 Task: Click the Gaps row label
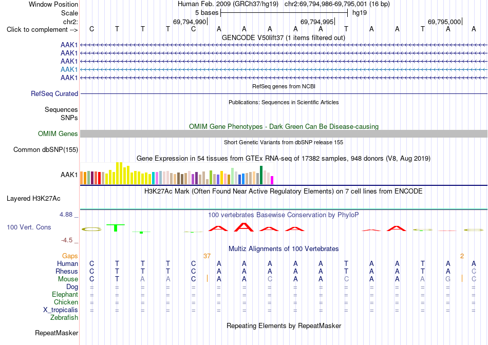(x=70, y=256)
